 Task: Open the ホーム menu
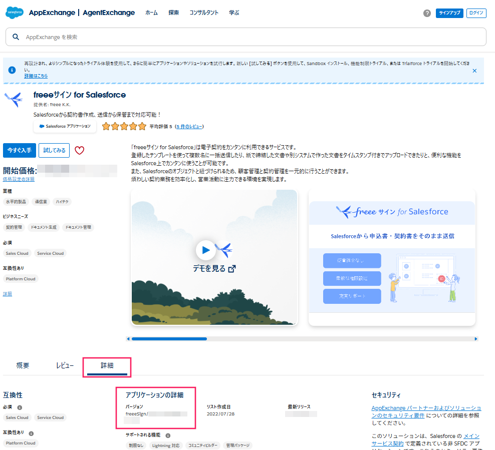pos(151,13)
